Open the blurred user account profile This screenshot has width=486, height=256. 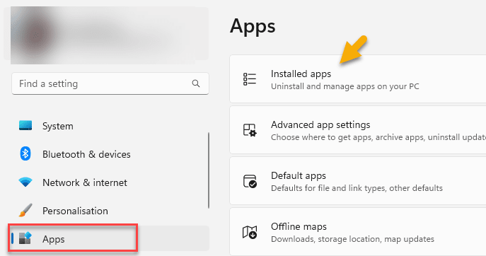(x=106, y=33)
